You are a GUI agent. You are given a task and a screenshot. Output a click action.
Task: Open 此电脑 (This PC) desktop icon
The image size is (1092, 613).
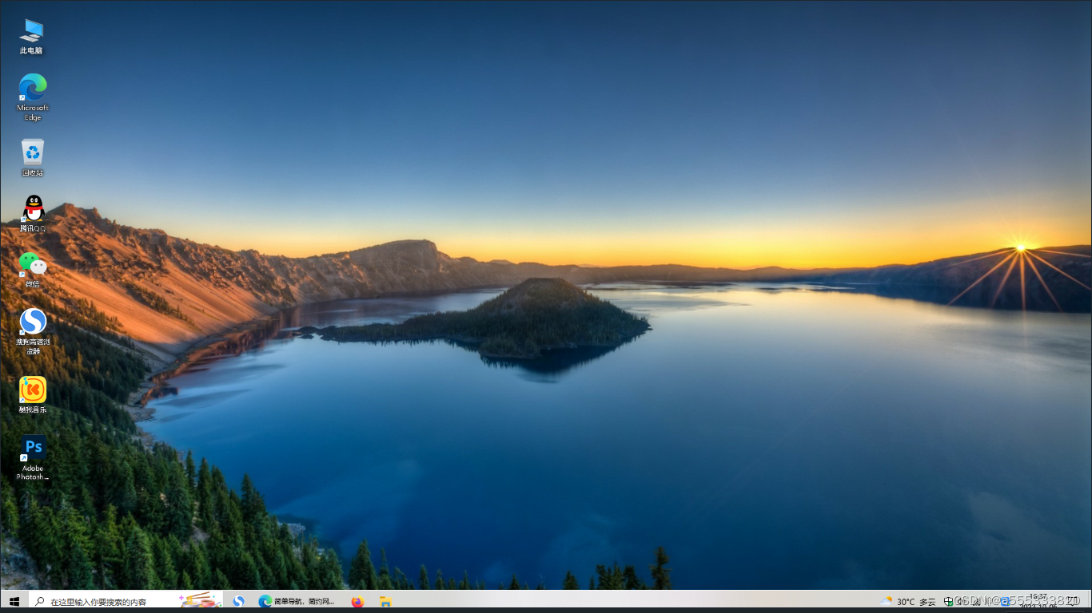click(32, 32)
